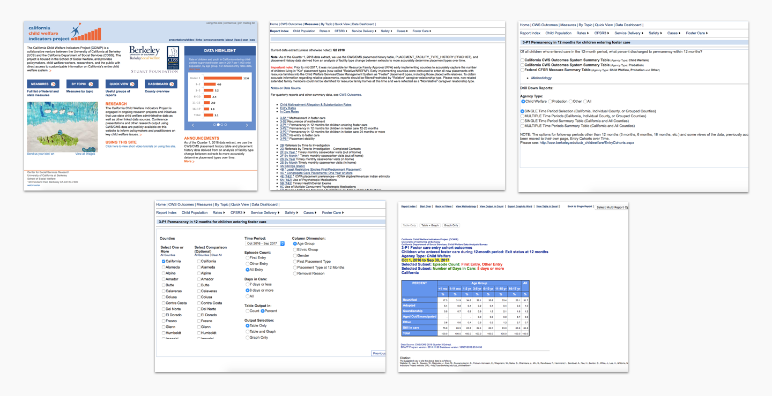
Task: Select the First Entry episode count radio
Action: point(247,258)
